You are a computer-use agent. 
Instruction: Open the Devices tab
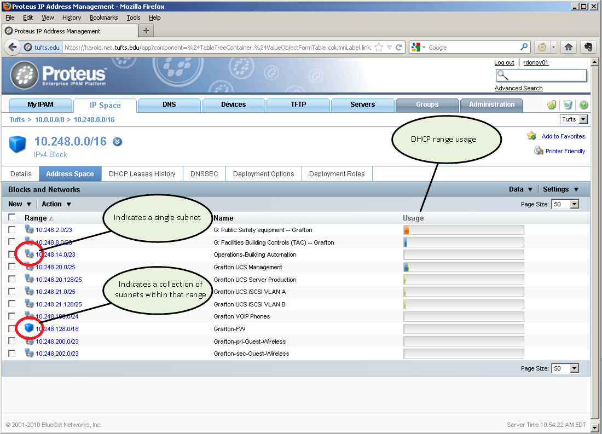(234, 105)
